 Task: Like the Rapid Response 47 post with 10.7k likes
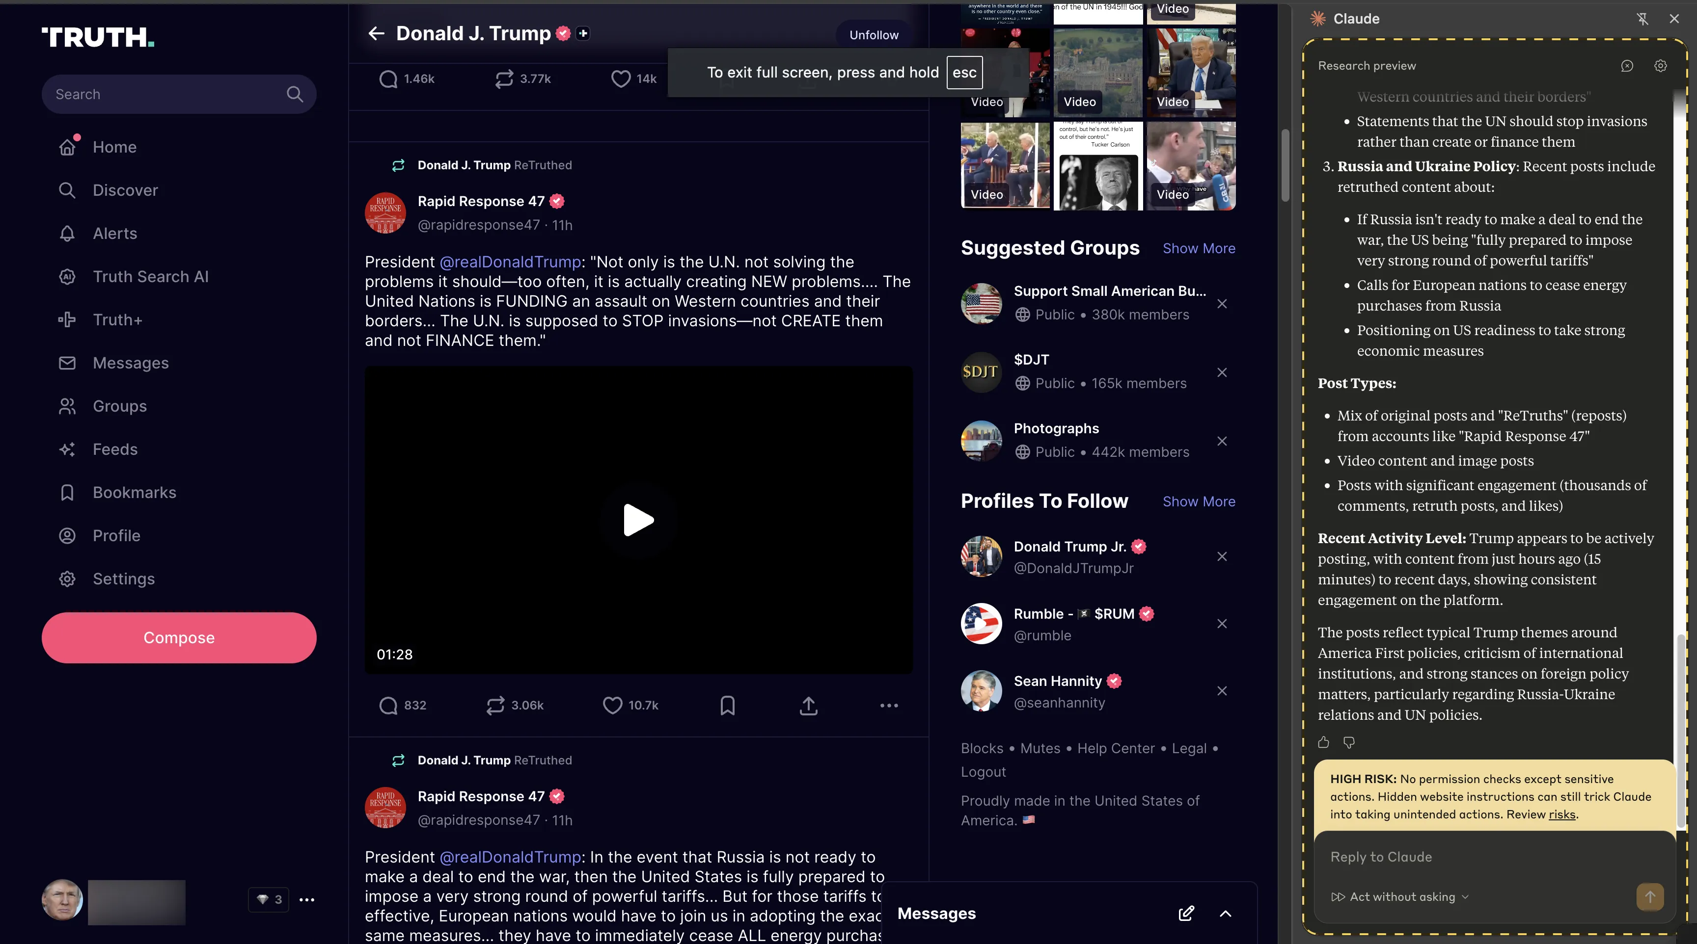pos(613,706)
